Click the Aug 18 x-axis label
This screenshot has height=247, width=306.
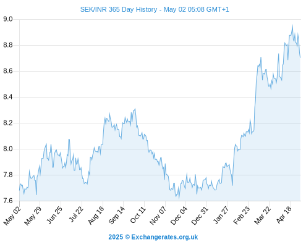coord(96,215)
